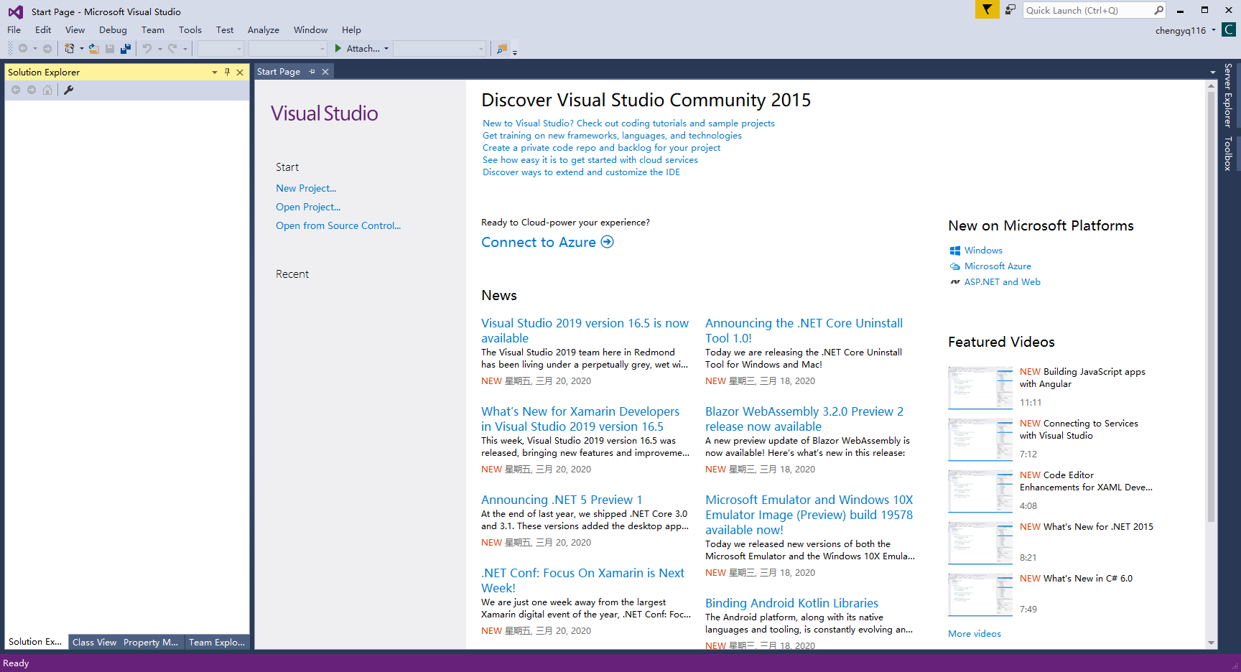1241x672 pixels.
Task: Open the Attach button dropdown arrow
Action: point(386,49)
